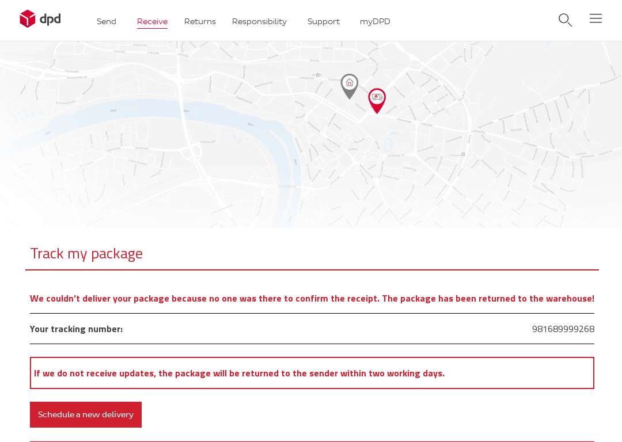Go to the Returns page
Image resolution: width=622 pixels, height=442 pixels.
click(x=200, y=21)
